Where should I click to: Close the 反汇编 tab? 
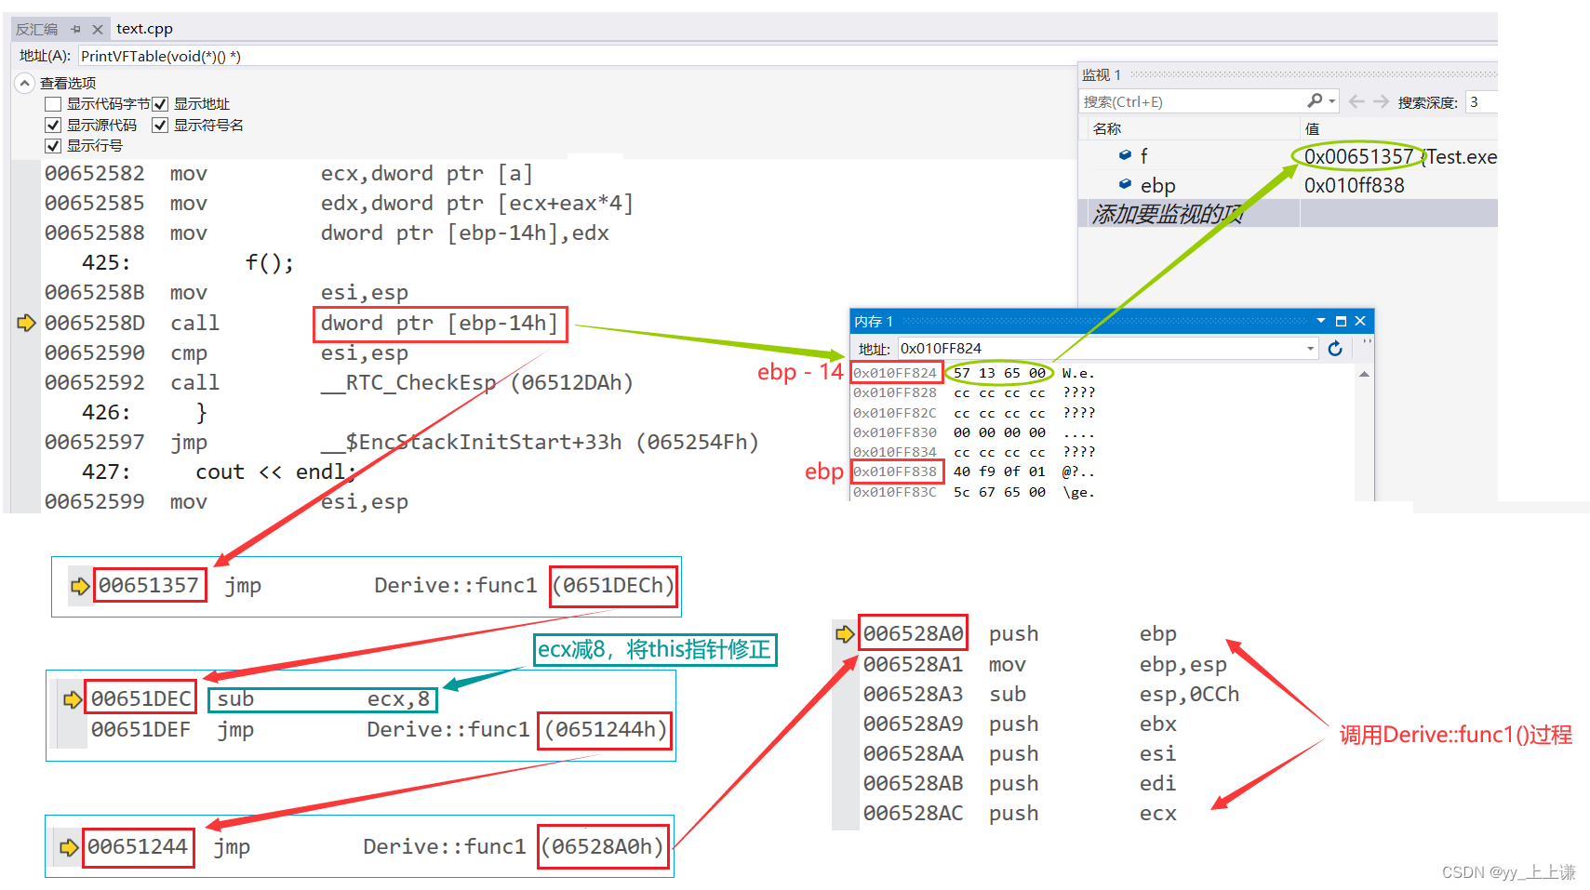tap(97, 29)
